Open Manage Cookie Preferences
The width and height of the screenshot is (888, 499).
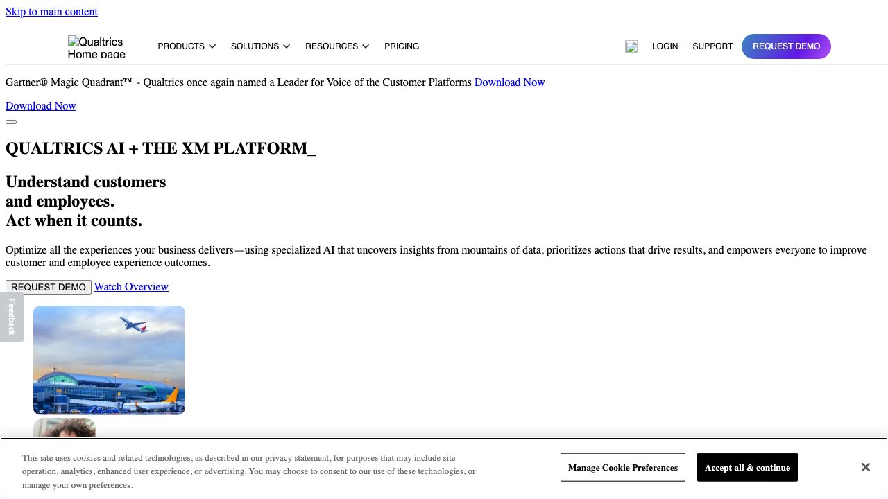point(622,467)
